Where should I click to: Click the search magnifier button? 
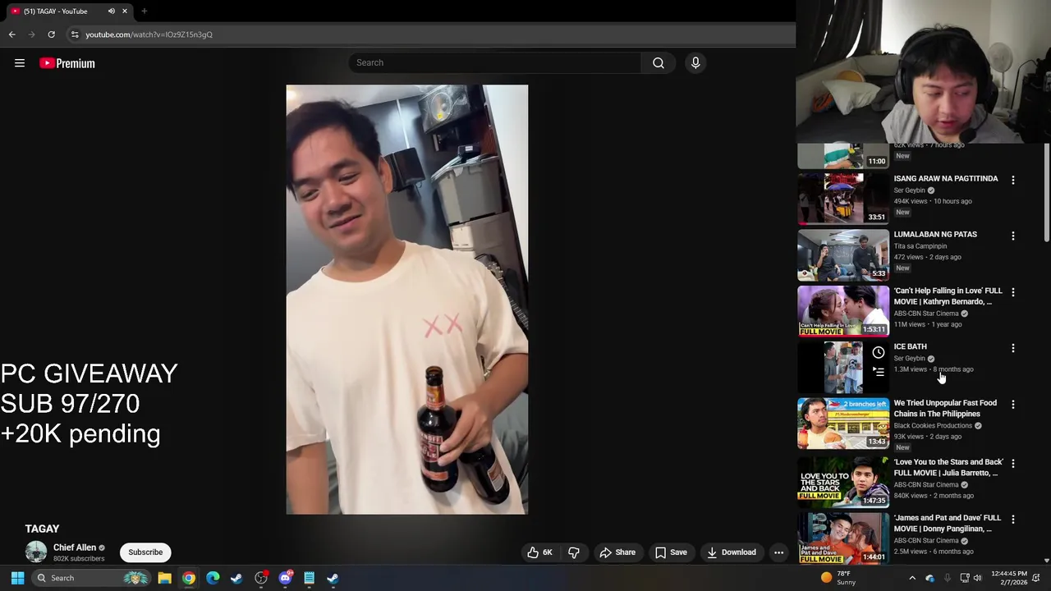click(x=659, y=62)
